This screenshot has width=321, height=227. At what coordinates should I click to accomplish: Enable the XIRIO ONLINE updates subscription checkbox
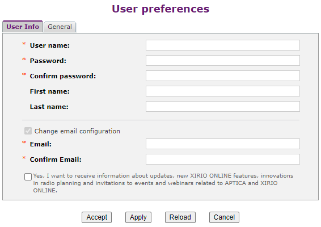pos(28,176)
